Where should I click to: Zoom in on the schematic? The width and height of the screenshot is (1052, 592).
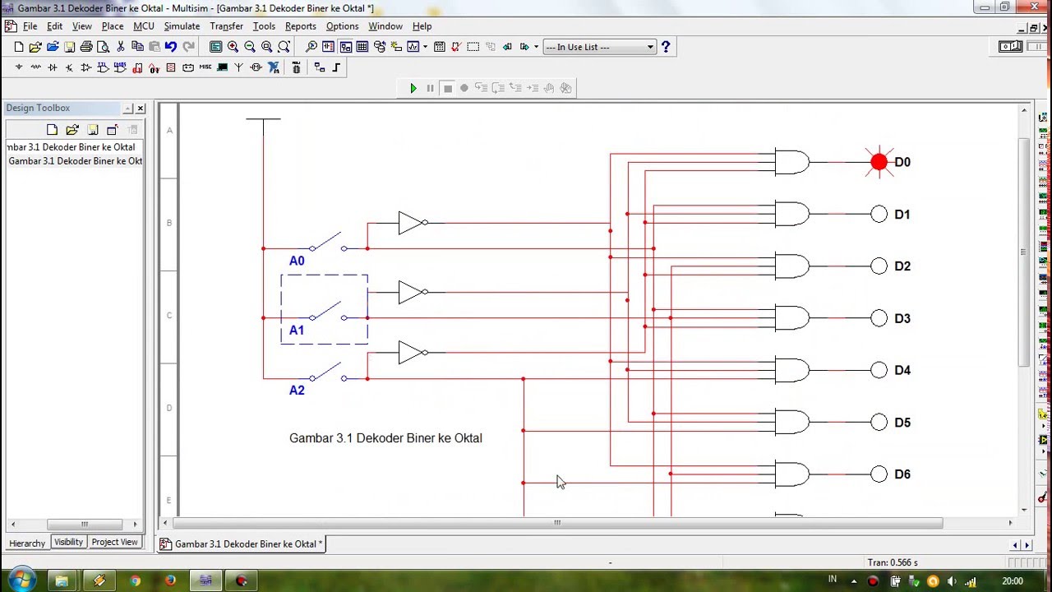233,47
